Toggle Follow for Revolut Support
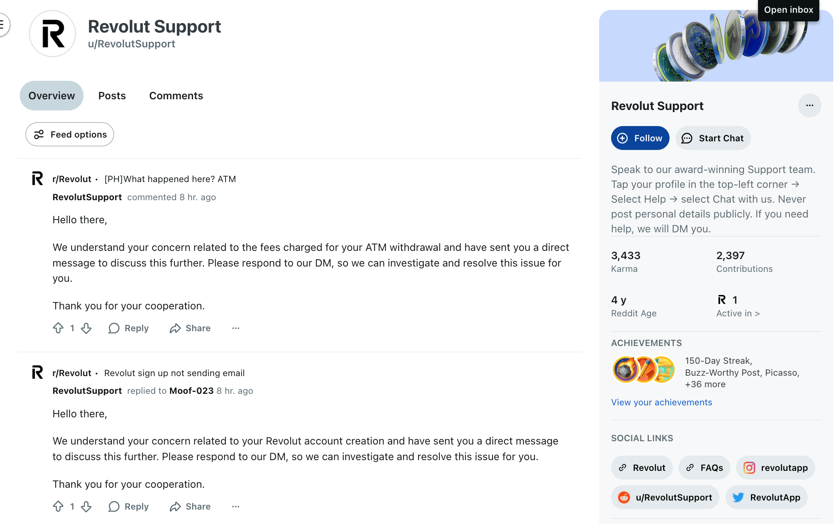Image resolution: width=837 pixels, height=524 pixels. coord(640,138)
